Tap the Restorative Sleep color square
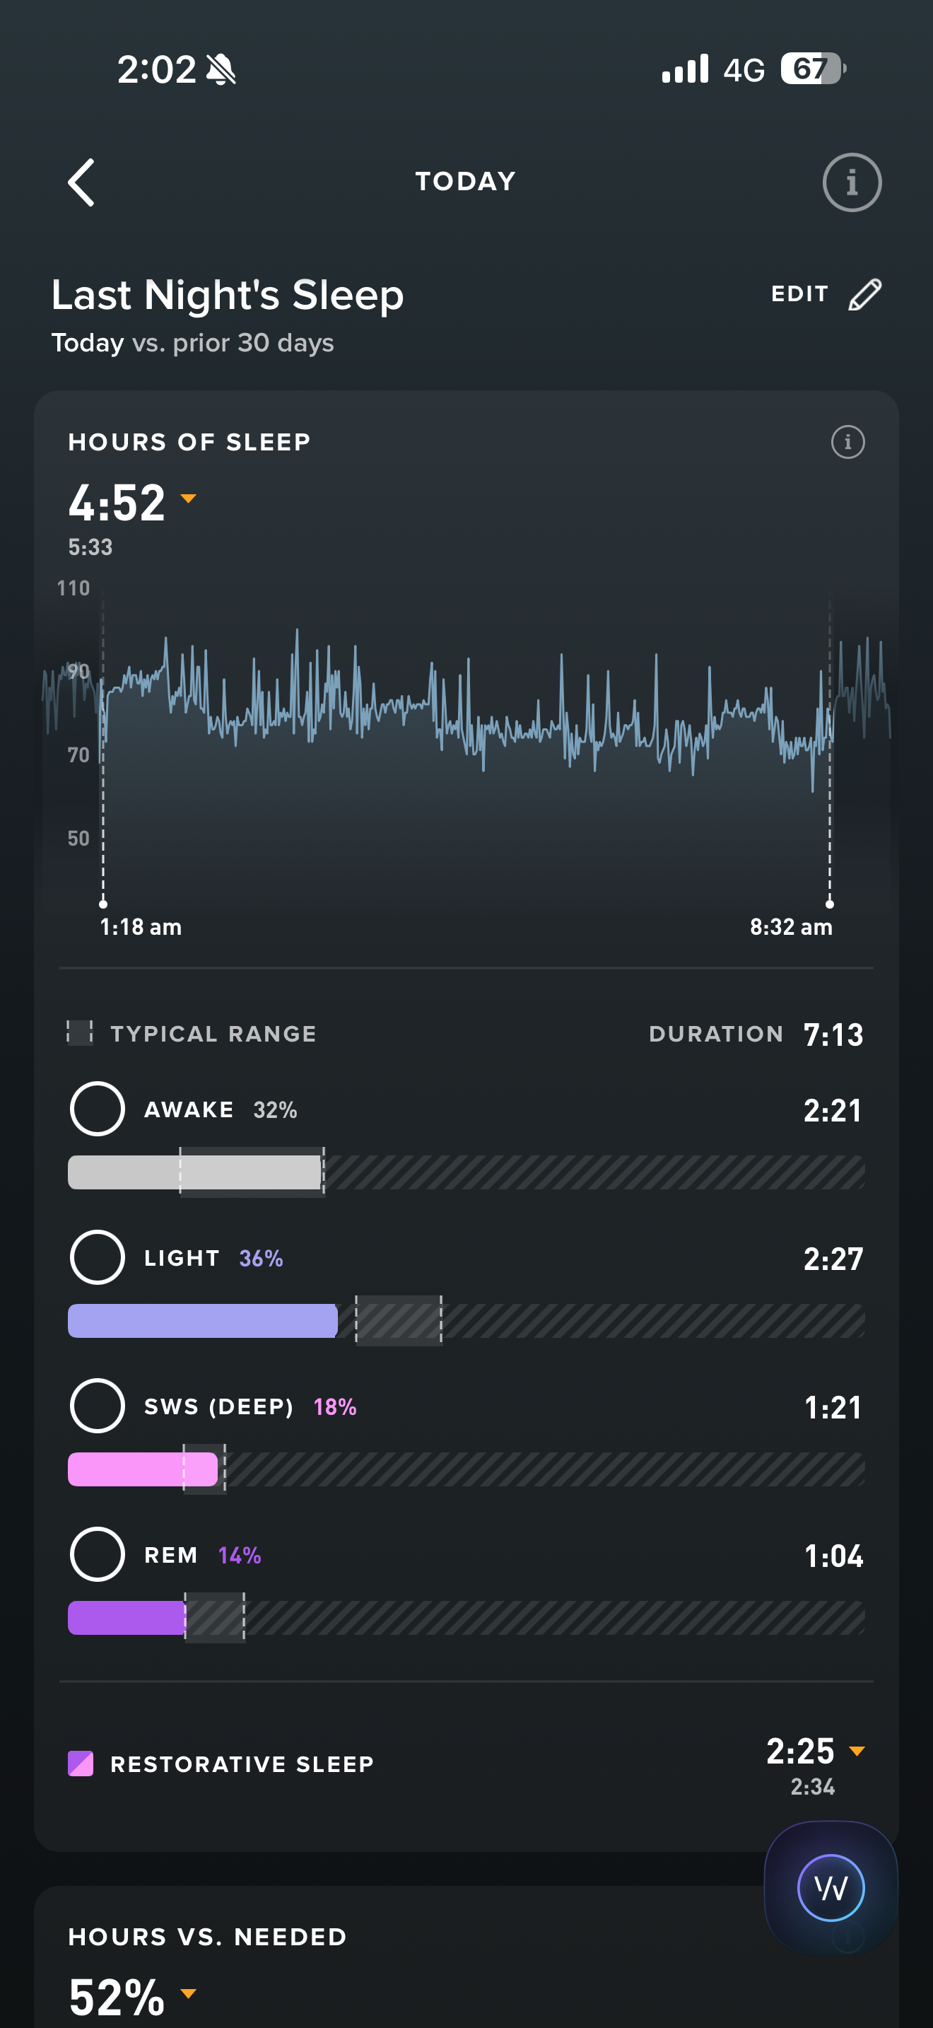Image resolution: width=933 pixels, height=2028 pixels. 81,1764
